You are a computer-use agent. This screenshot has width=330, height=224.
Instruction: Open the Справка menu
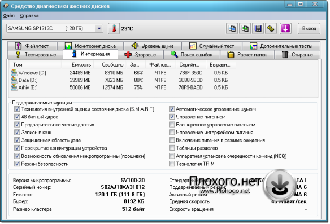click(29, 16)
